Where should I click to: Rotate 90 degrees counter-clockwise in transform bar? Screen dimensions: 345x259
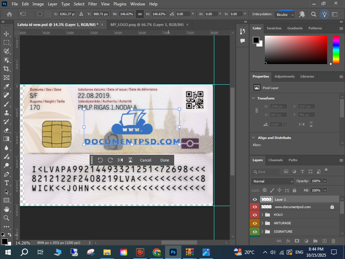pos(100,160)
